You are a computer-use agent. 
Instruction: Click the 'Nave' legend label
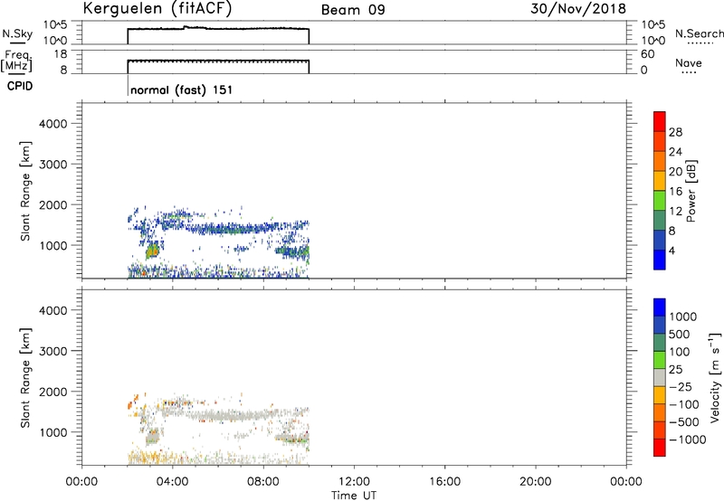[689, 62]
